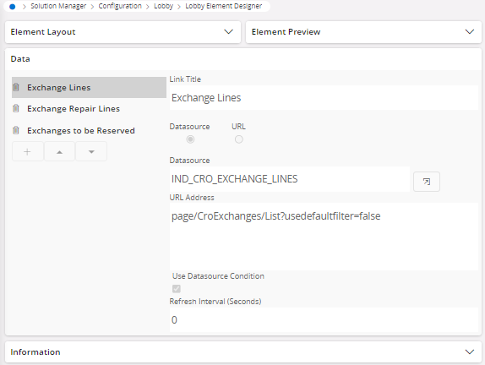Click the IND_CRO_EXCHANGE_LINES datasource field
485x365 pixels.
[x=290, y=179]
